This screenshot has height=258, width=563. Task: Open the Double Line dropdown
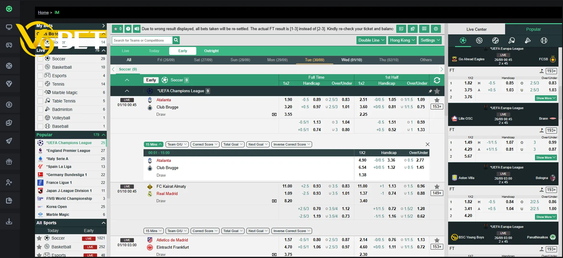[371, 40]
